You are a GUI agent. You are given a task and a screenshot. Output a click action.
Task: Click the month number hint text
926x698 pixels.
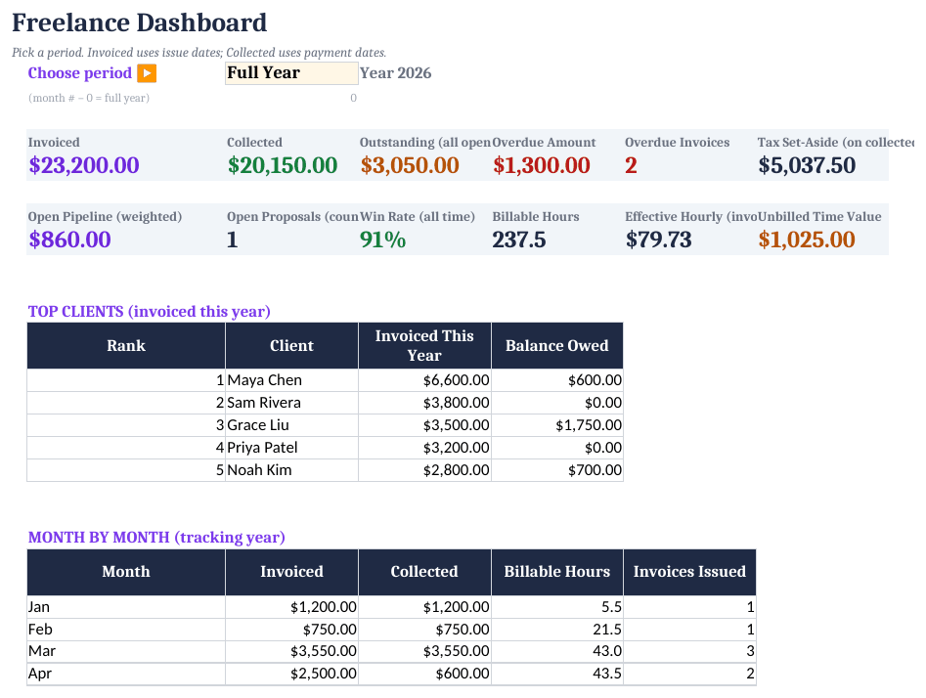click(89, 98)
